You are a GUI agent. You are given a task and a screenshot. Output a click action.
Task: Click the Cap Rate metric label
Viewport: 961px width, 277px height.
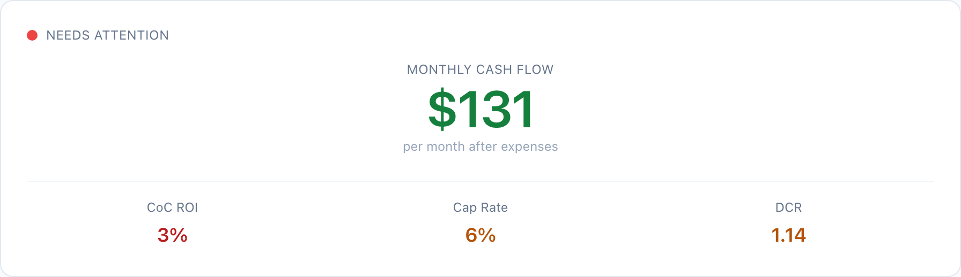tap(480, 207)
